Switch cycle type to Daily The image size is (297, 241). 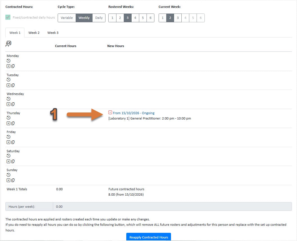tap(99, 18)
